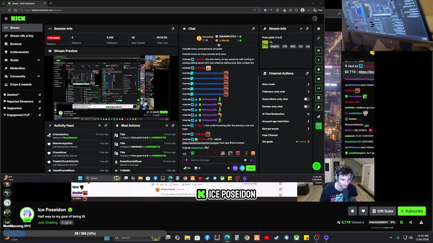Open Set goals arrow

point(308,142)
